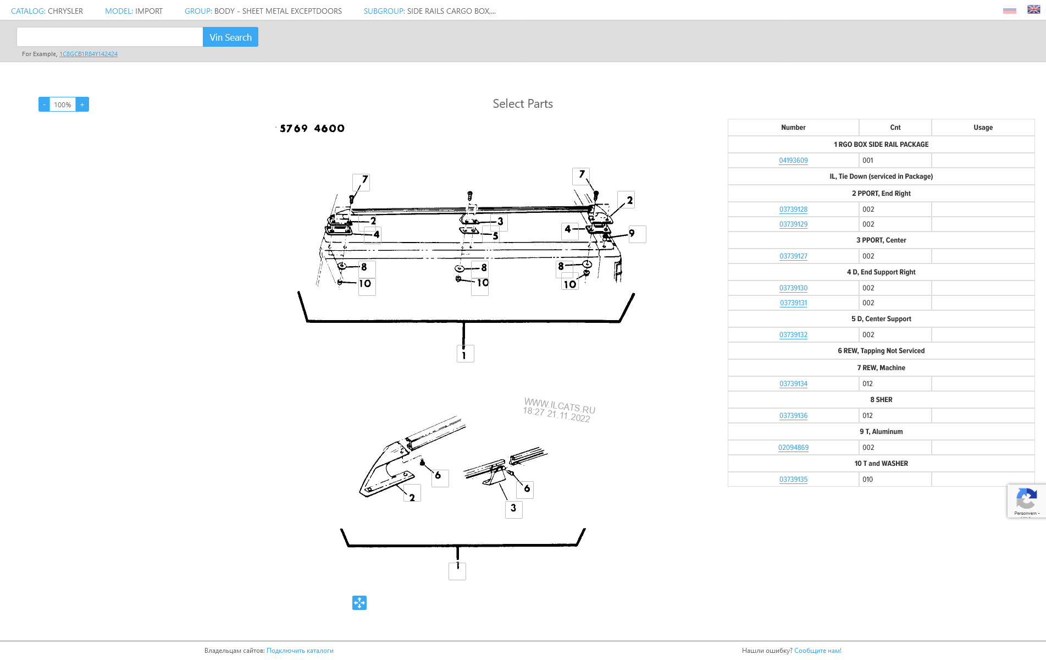Select callout 1 below upper diagram
Image resolution: width=1046 pixels, height=660 pixels.
coord(466,354)
